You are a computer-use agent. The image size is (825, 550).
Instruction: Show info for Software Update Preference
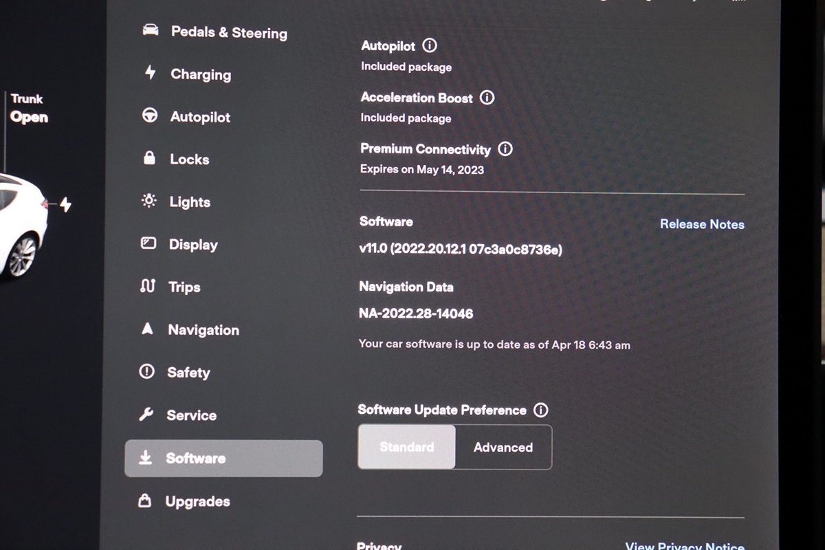click(541, 410)
